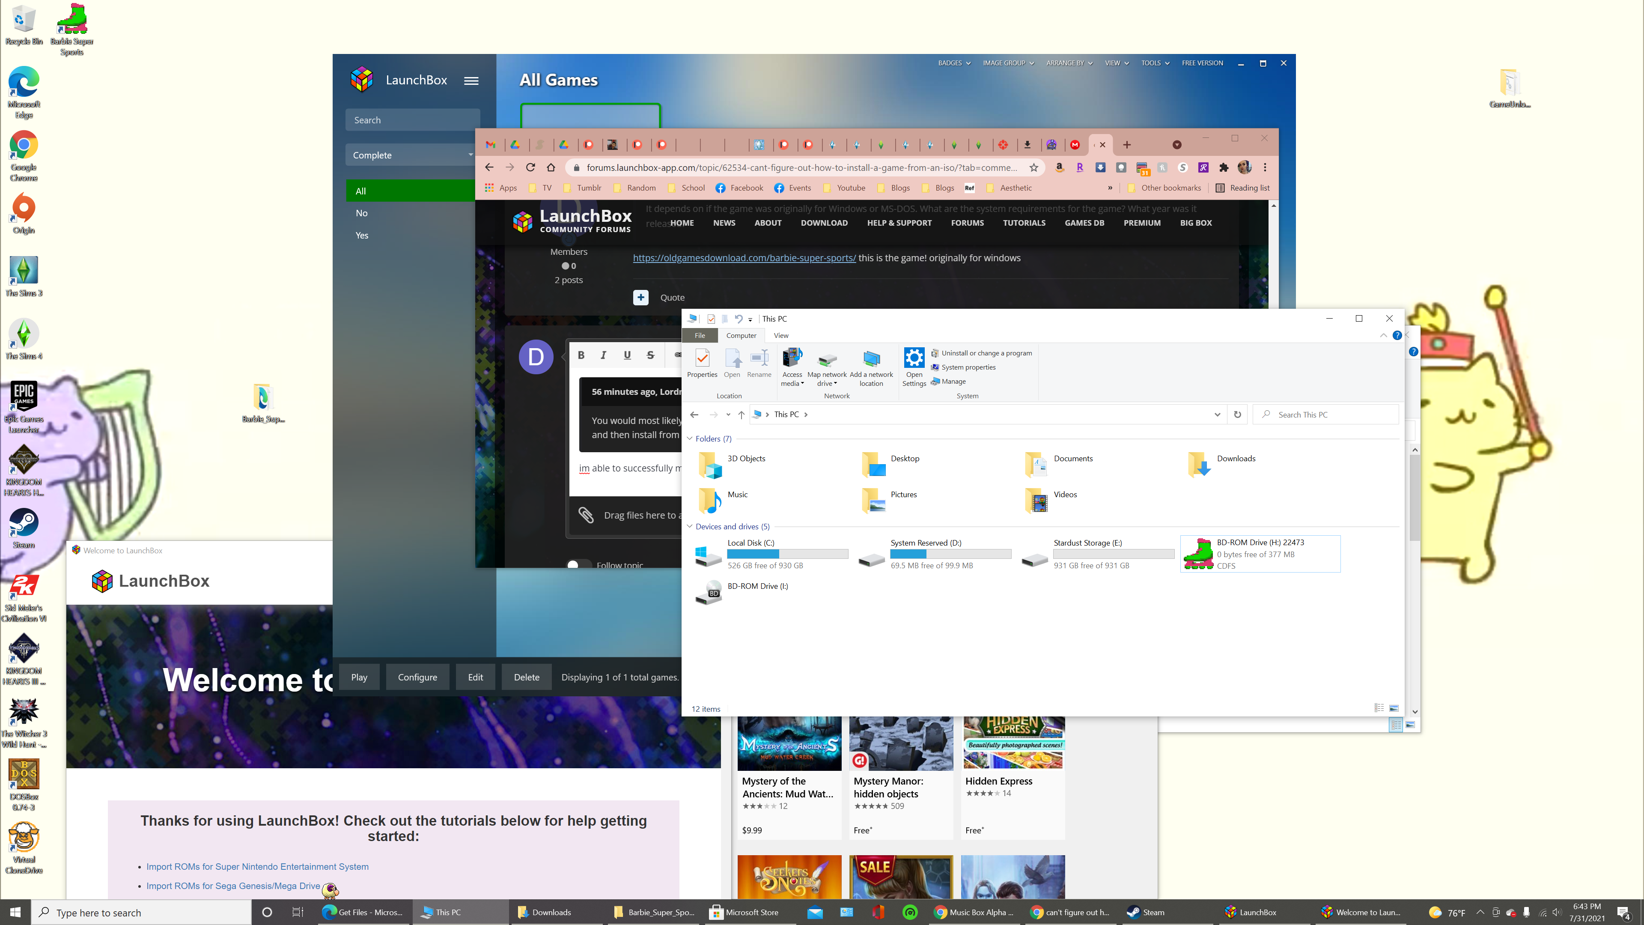This screenshot has height=925, width=1644.
Task: Collapse the Folders (7) group
Action: (x=689, y=439)
